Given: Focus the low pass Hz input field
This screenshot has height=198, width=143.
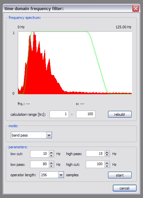Looking at the screenshot, I should coord(39,165).
